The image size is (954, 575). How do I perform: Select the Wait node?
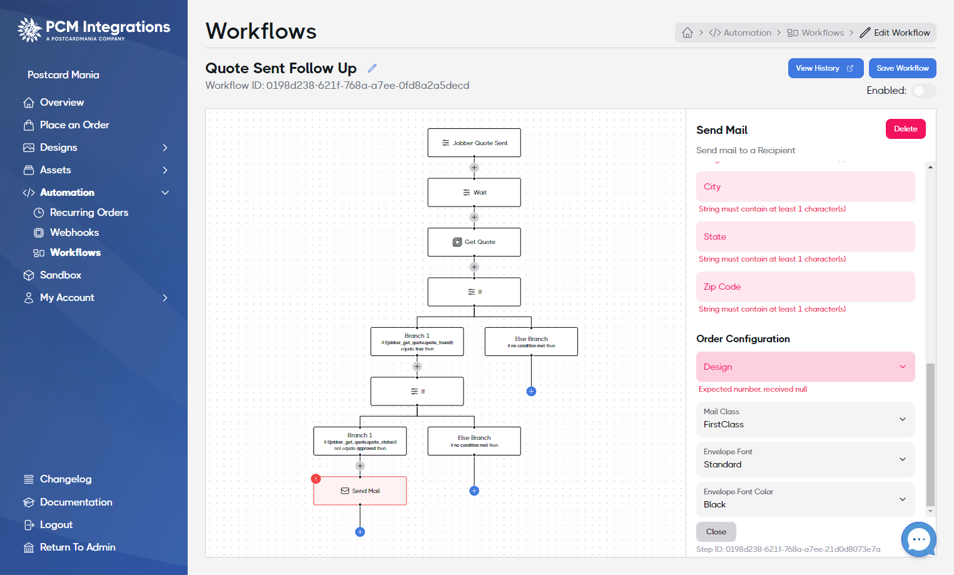pyautogui.click(x=474, y=192)
